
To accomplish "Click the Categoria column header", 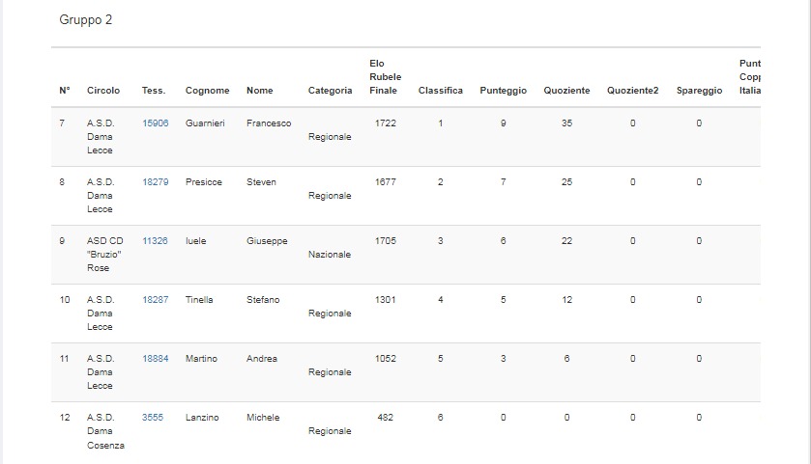I will tap(330, 91).
